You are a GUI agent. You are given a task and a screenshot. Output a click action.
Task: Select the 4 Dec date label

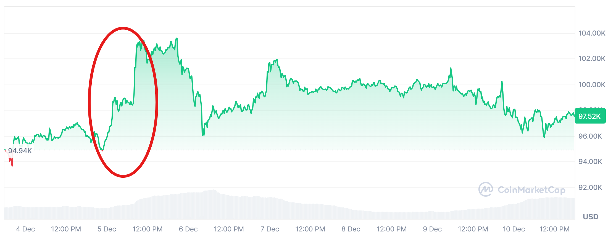(25, 229)
